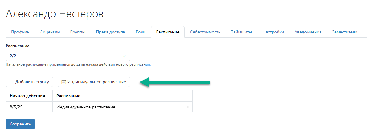The height and width of the screenshot is (132, 367).
Task: Switch to the Заместители tab
Action: point(345,32)
